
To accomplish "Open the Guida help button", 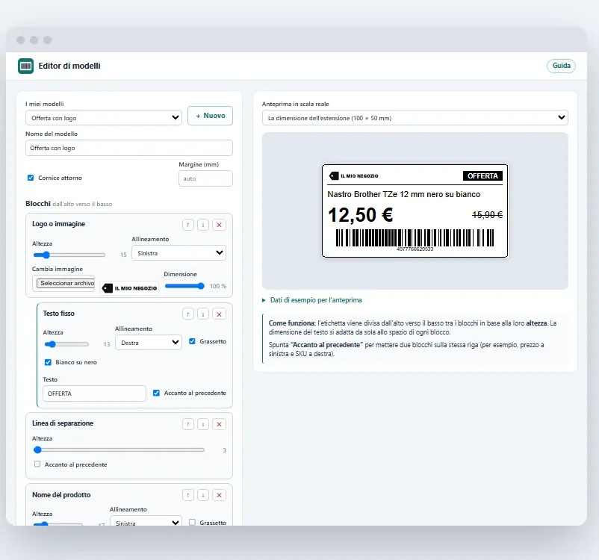I will [561, 66].
